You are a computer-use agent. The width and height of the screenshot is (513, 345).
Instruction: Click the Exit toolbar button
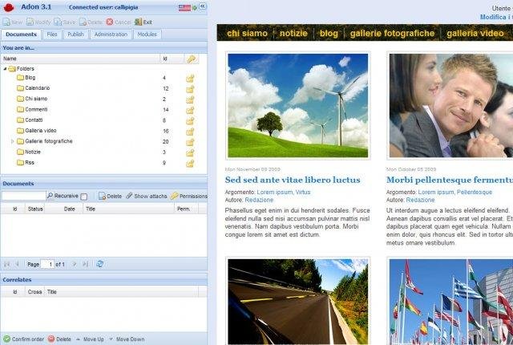[143, 22]
